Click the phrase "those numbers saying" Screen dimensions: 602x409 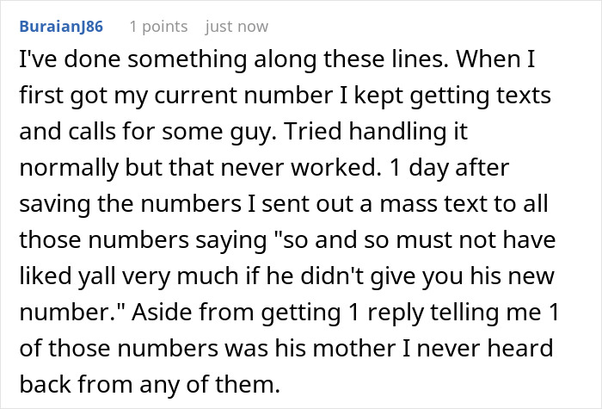tap(143, 240)
